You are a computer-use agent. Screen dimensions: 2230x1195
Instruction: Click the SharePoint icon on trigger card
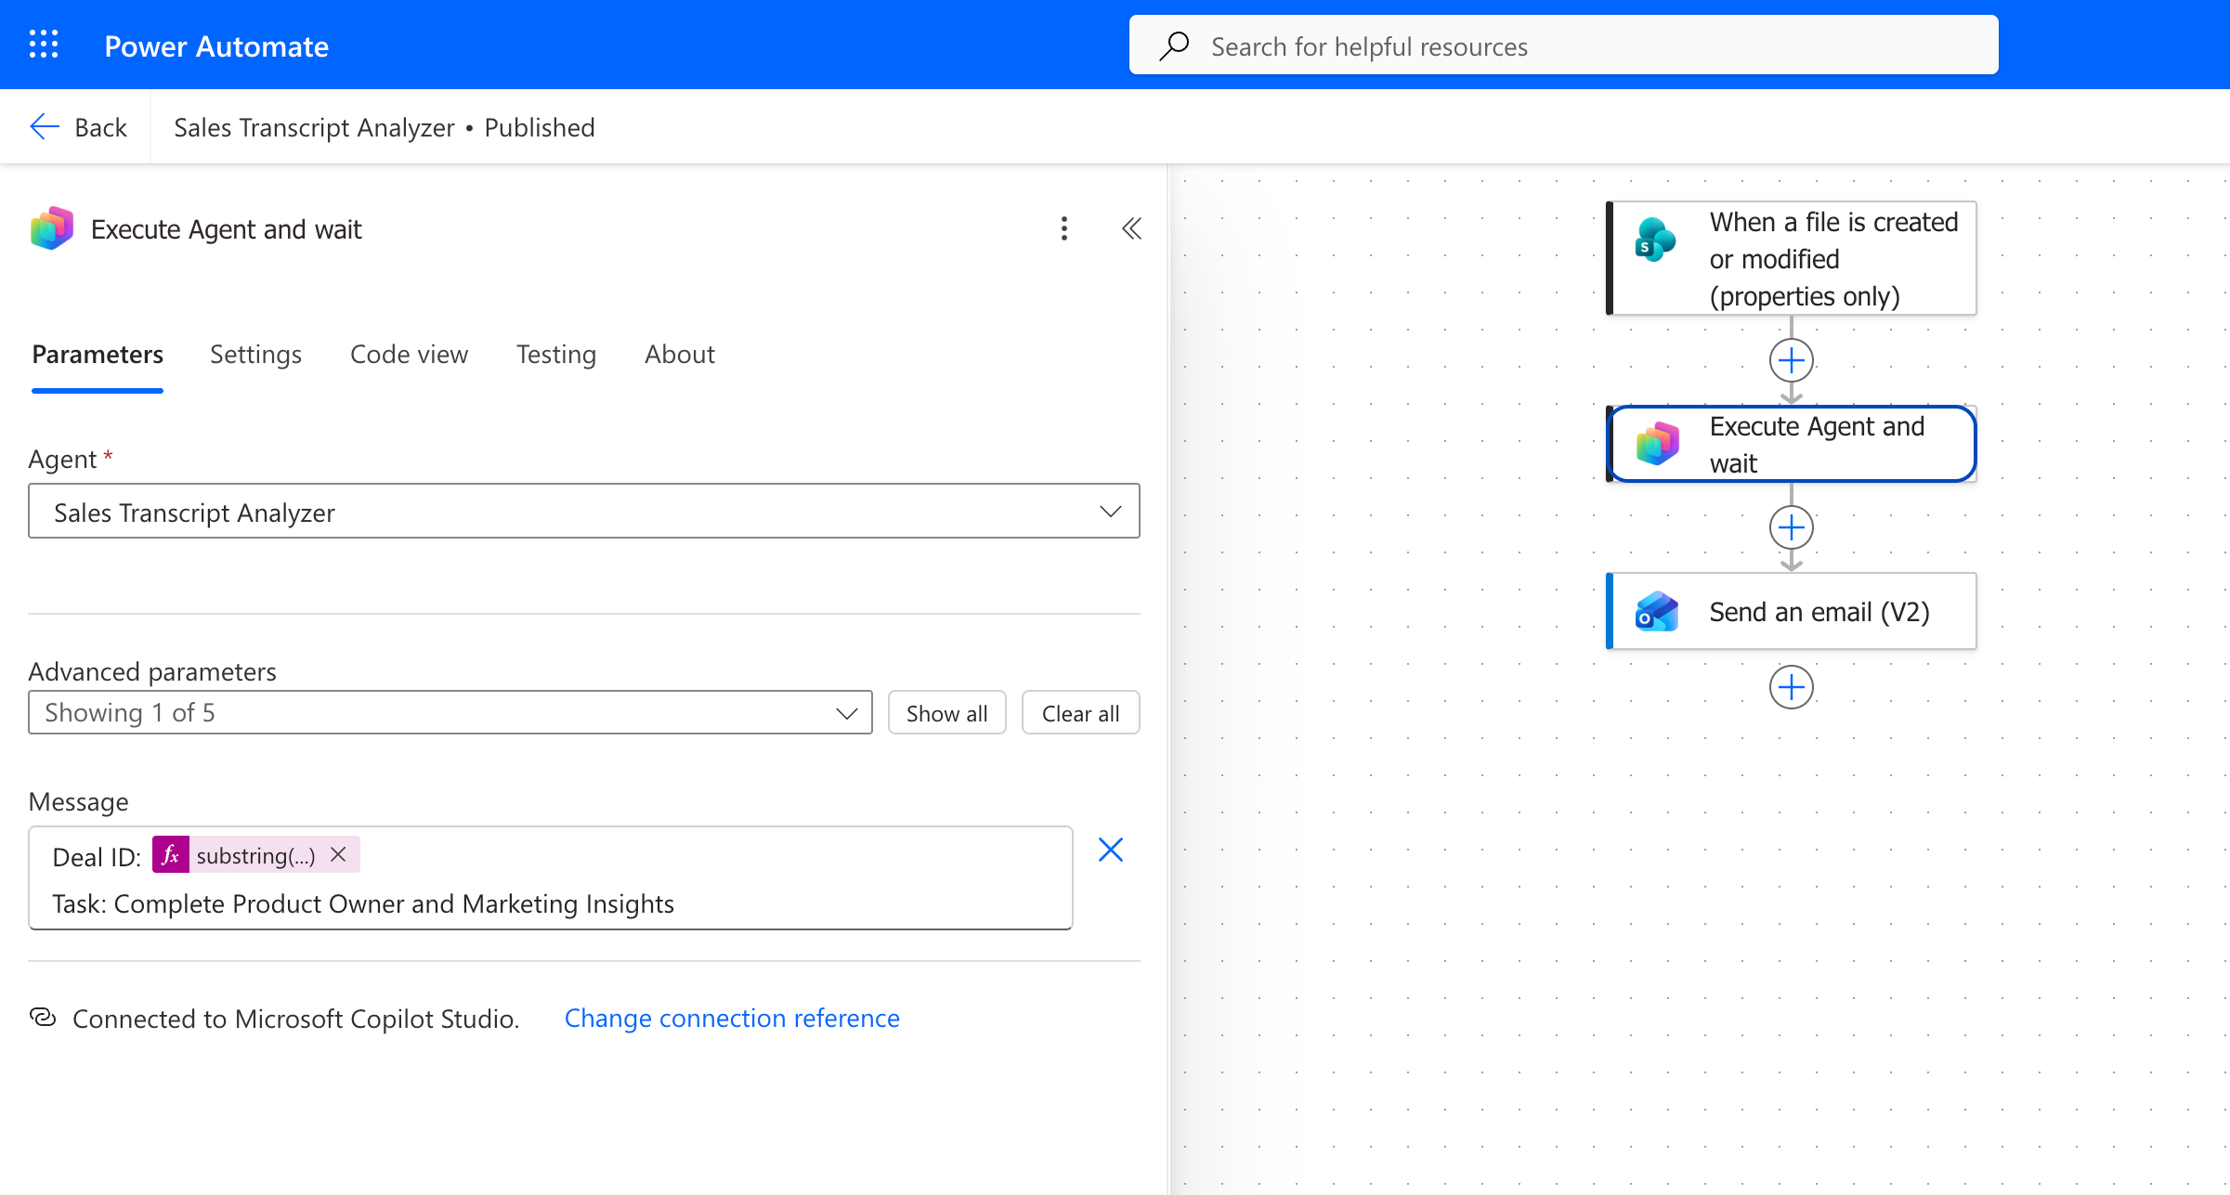[x=1655, y=240]
